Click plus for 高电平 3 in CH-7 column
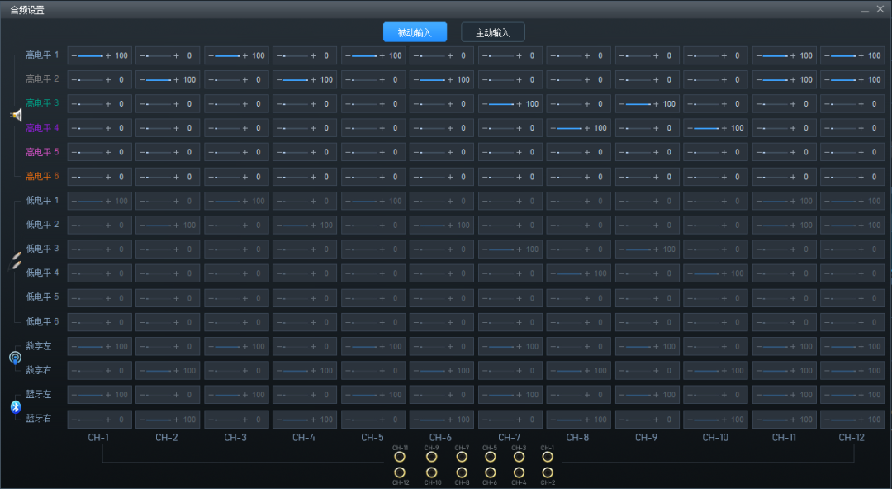The height and width of the screenshot is (489, 892). pyautogui.click(x=519, y=103)
